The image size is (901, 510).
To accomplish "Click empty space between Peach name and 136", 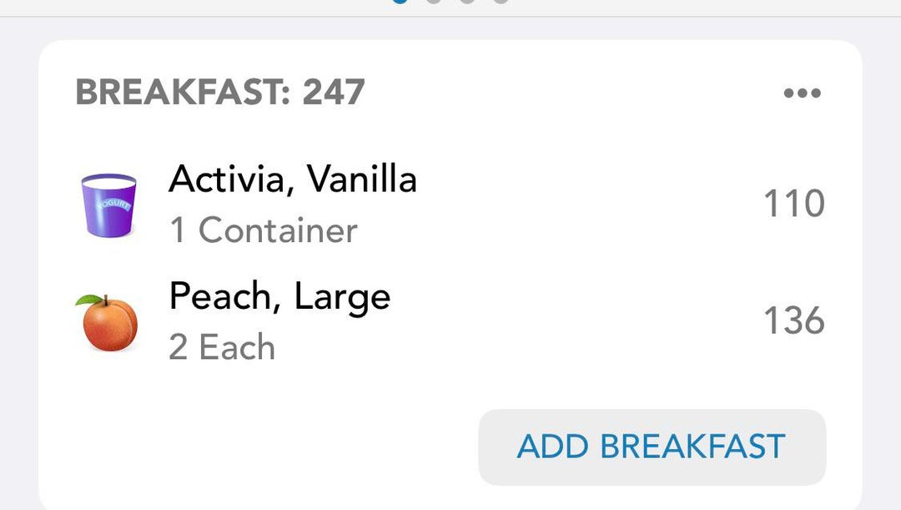I will point(576,321).
